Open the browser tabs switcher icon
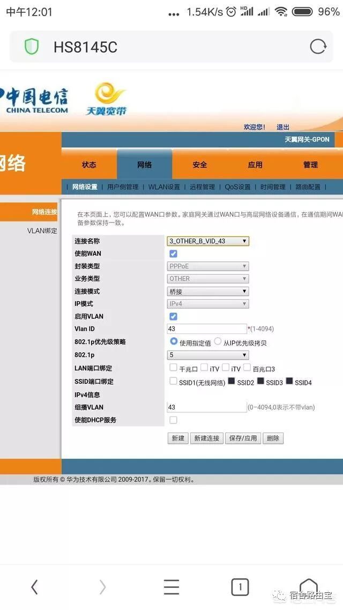 tap(240, 587)
